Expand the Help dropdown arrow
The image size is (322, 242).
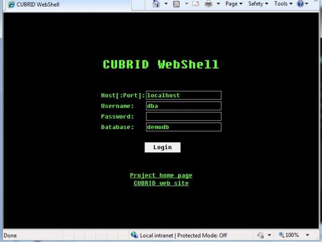(306, 4)
